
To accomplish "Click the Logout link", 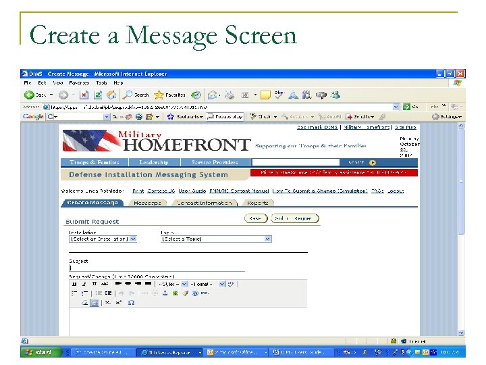I will [396, 191].
